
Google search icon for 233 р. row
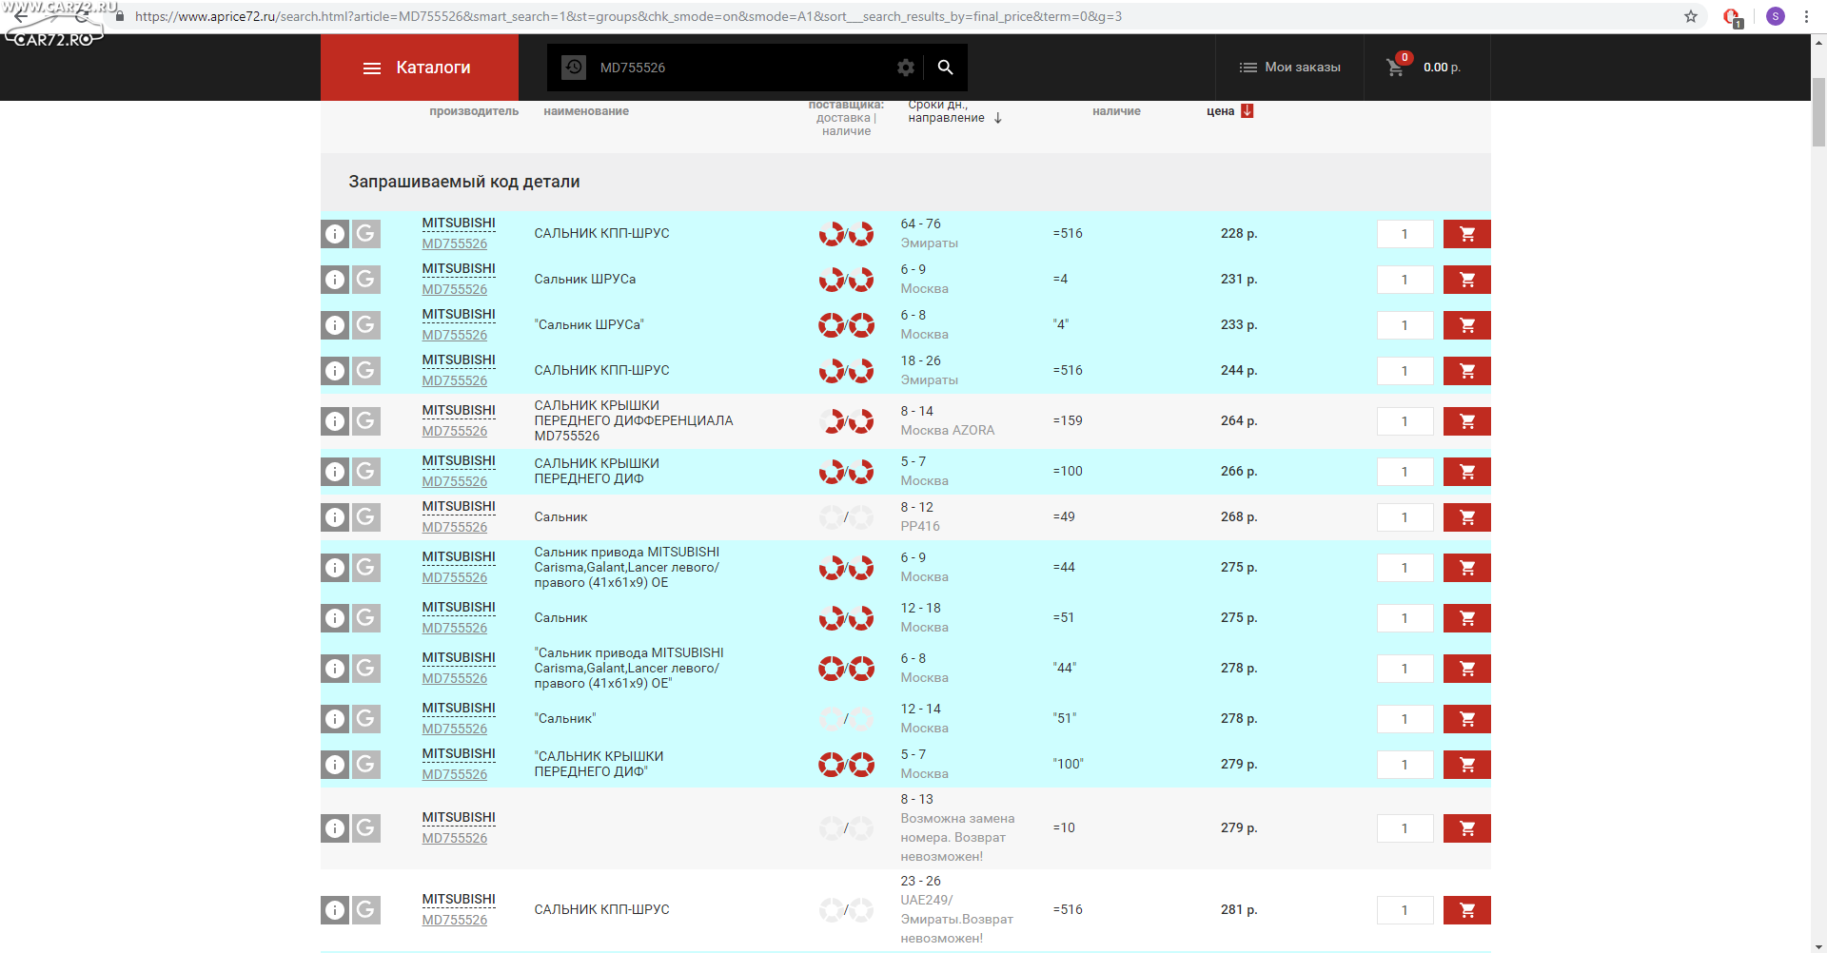(x=366, y=325)
